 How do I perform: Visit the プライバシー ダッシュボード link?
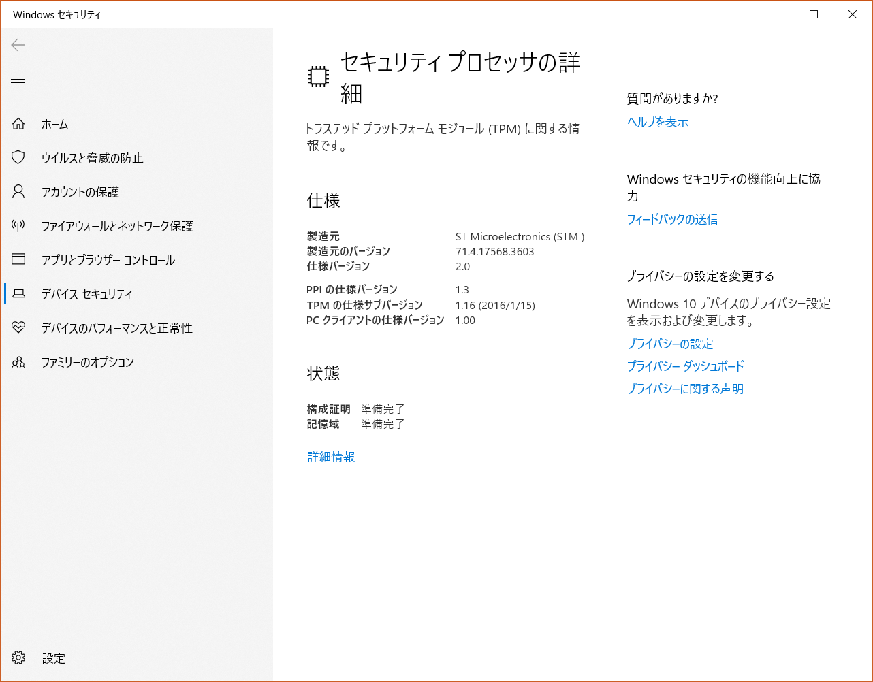(x=685, y=366)
